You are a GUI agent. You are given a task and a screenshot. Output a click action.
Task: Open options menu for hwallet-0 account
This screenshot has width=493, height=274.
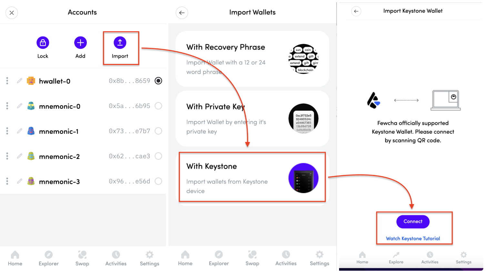7,81
